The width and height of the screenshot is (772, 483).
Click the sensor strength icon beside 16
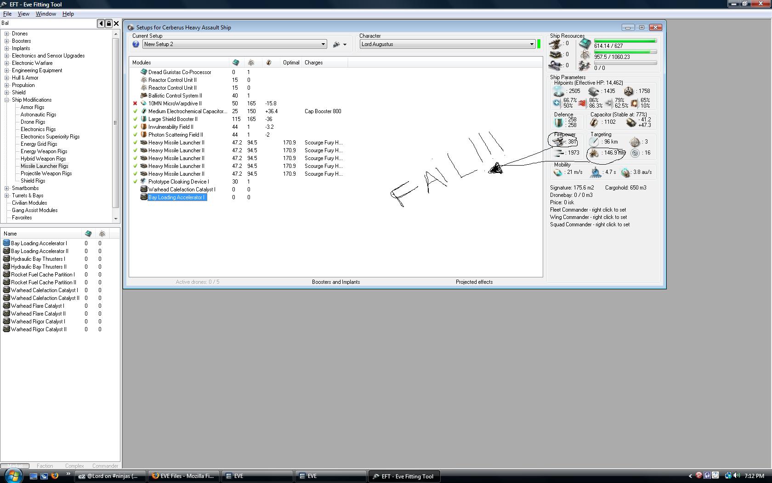(635, 153)
